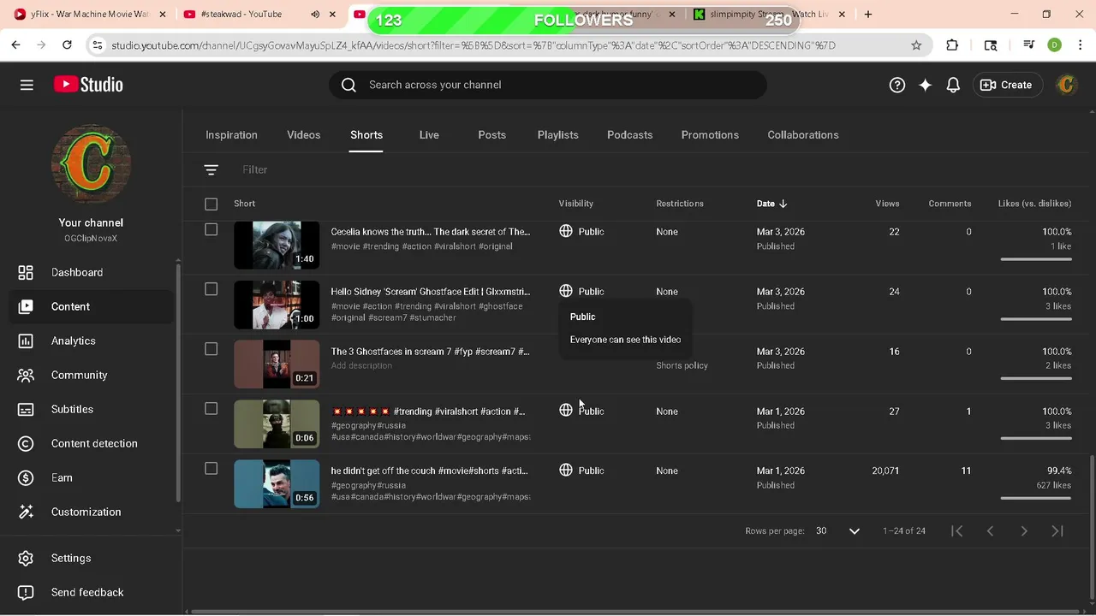The width and height of the screenshot is (1096, 616).
Task: Open the Rows per page dropdown
Action: [x=837, y=531]
